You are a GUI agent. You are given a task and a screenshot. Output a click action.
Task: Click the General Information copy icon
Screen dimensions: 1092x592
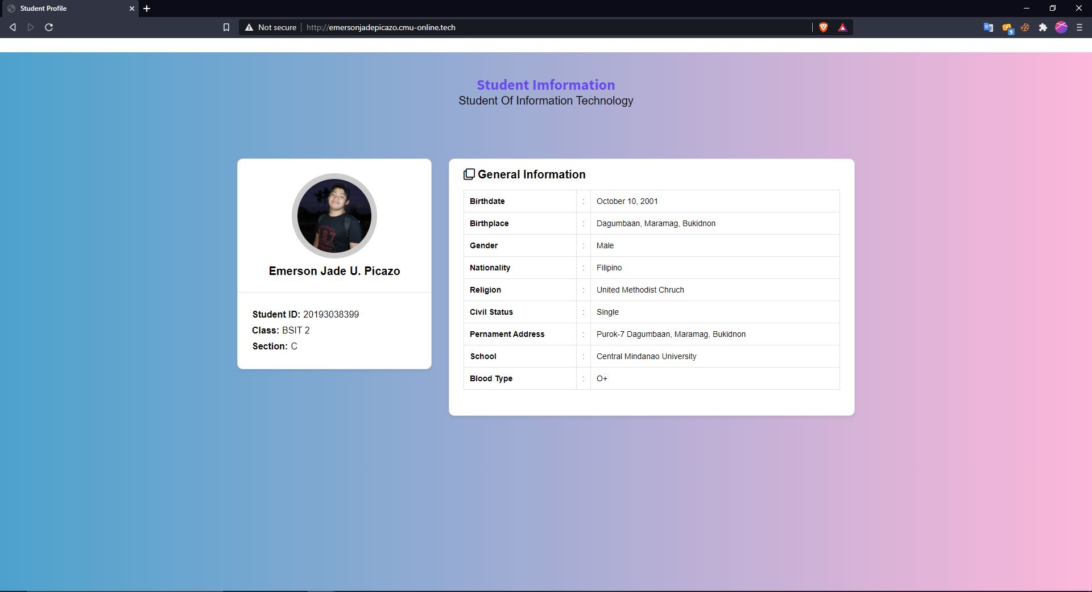[x=469, y=174]
